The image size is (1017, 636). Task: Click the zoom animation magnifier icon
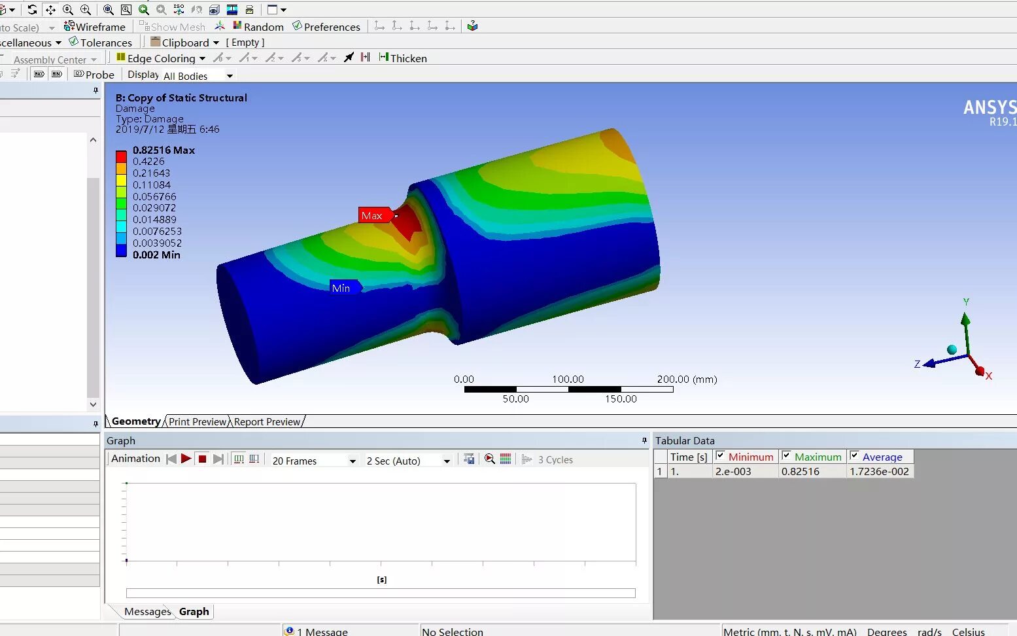(x=489, y=459)
